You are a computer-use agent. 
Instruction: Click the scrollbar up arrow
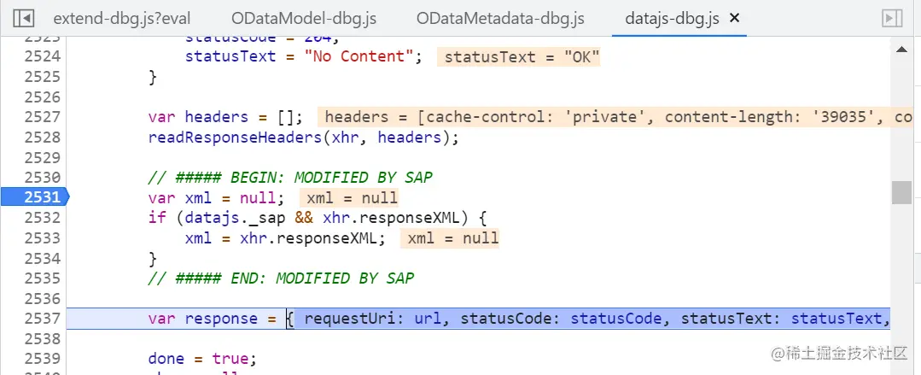(x=901, y=50)
